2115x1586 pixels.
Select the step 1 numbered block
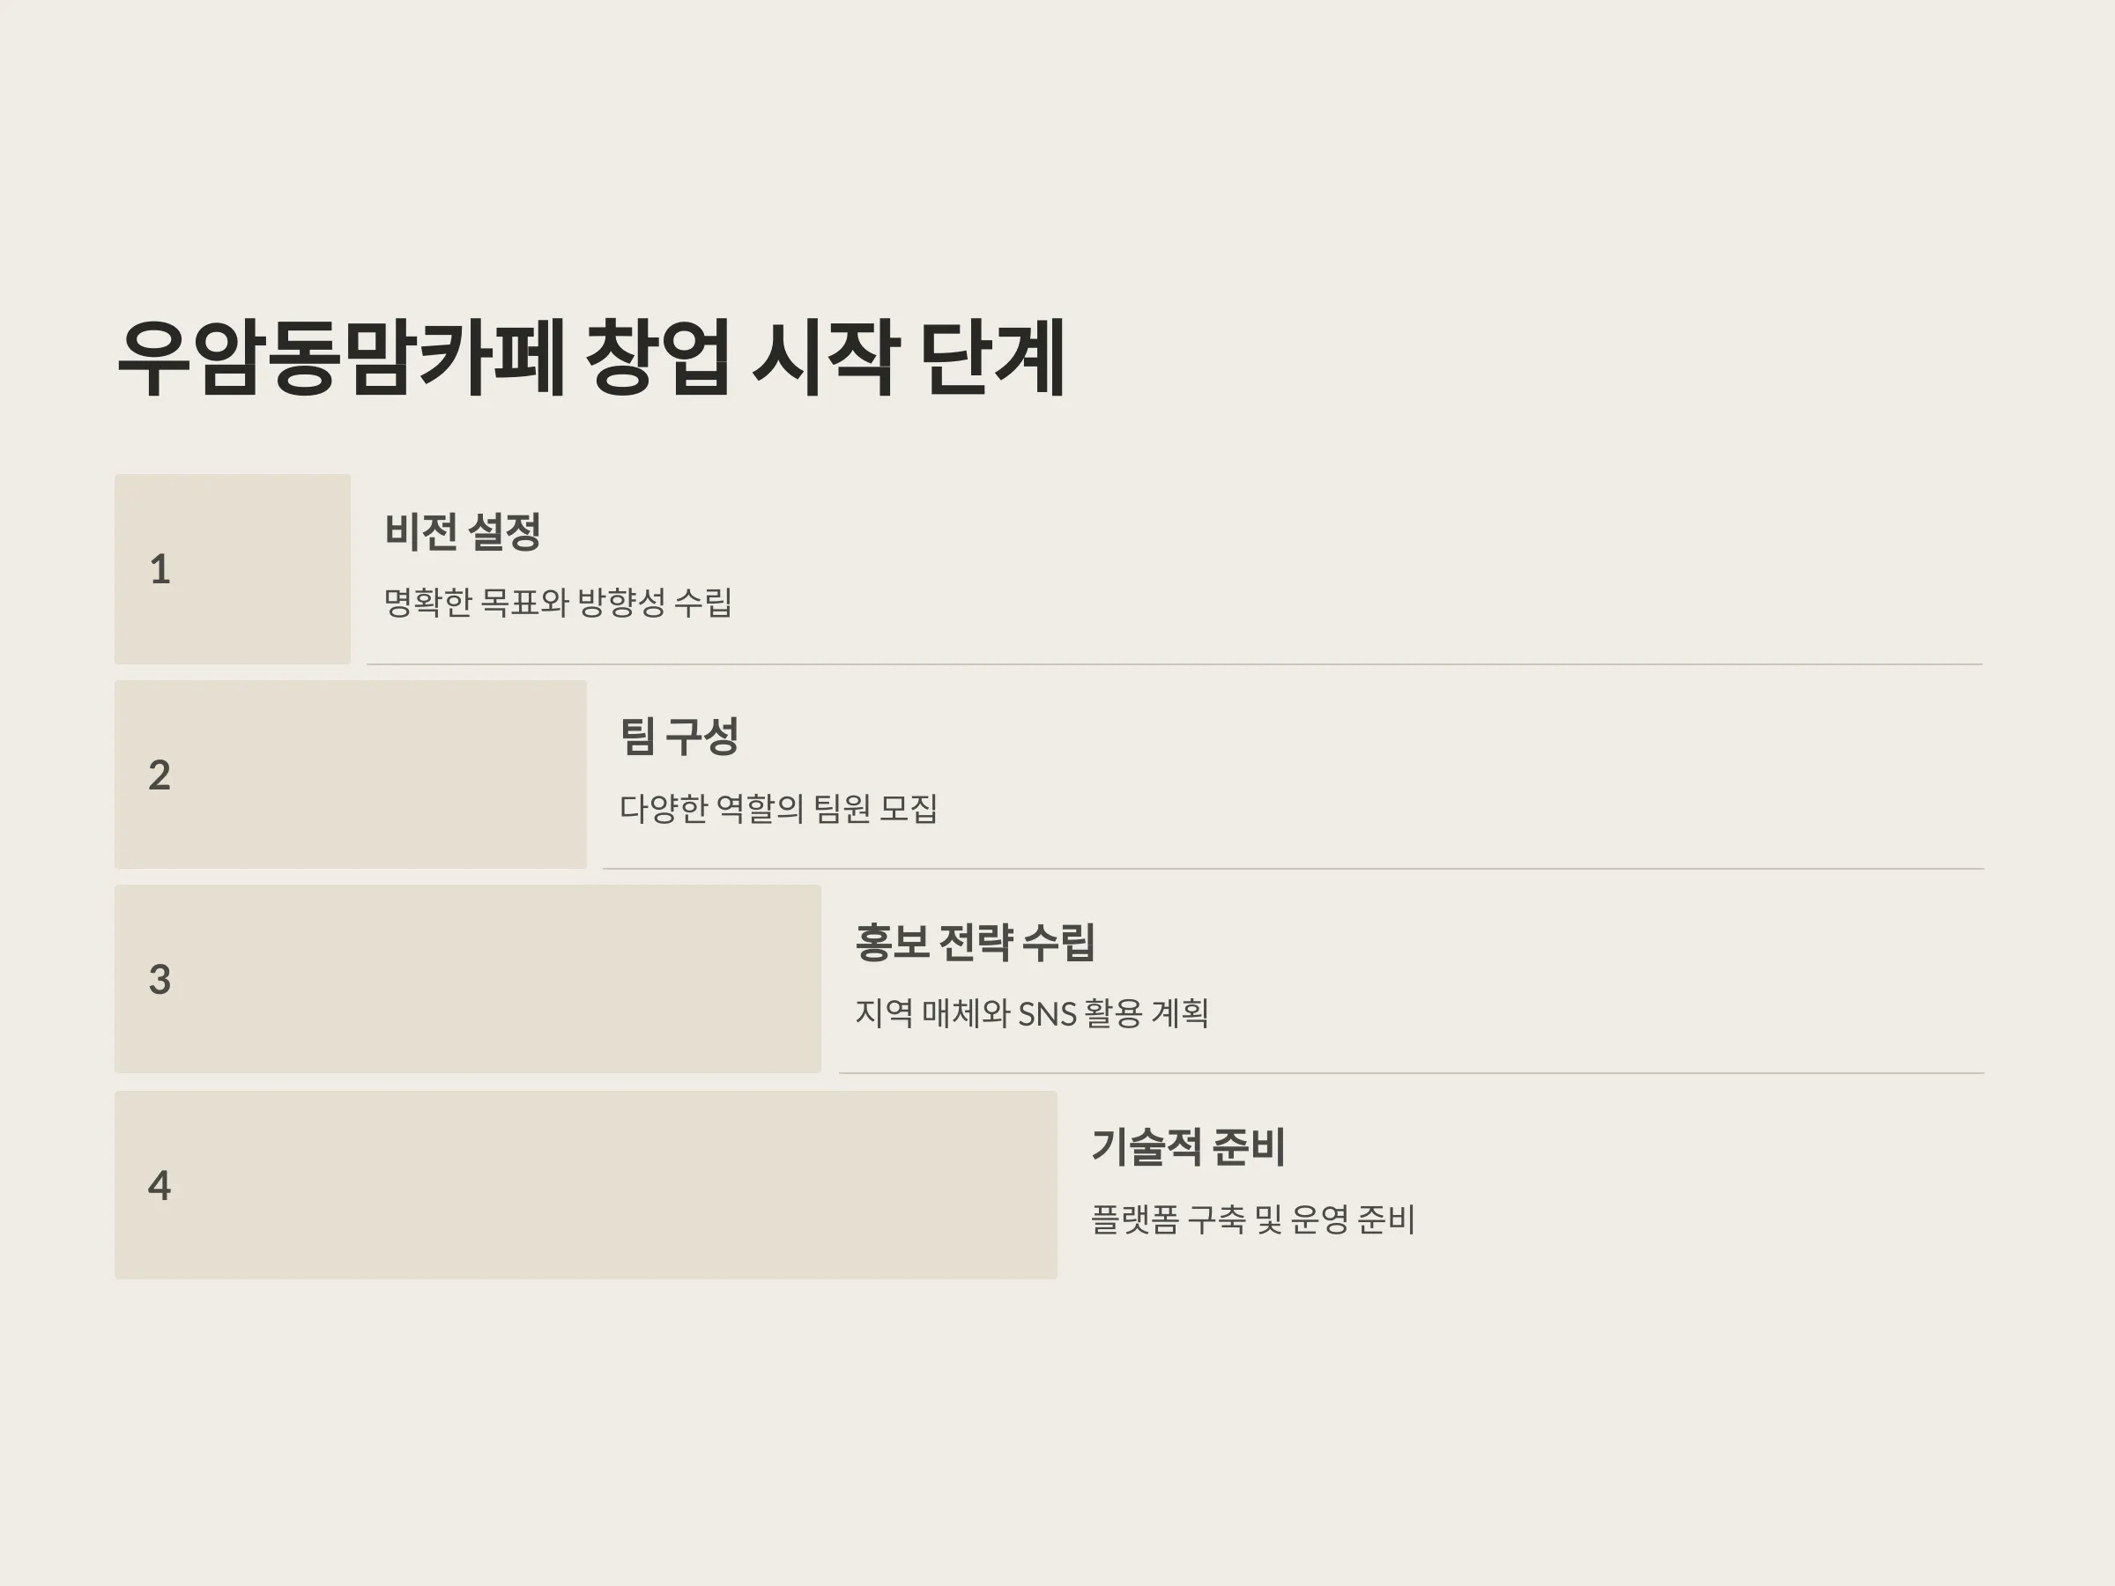click(233, 569)
